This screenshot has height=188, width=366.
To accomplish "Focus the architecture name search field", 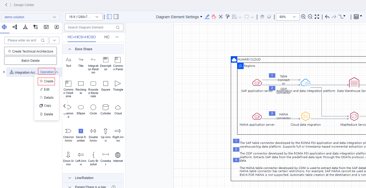I will (26, 40).
